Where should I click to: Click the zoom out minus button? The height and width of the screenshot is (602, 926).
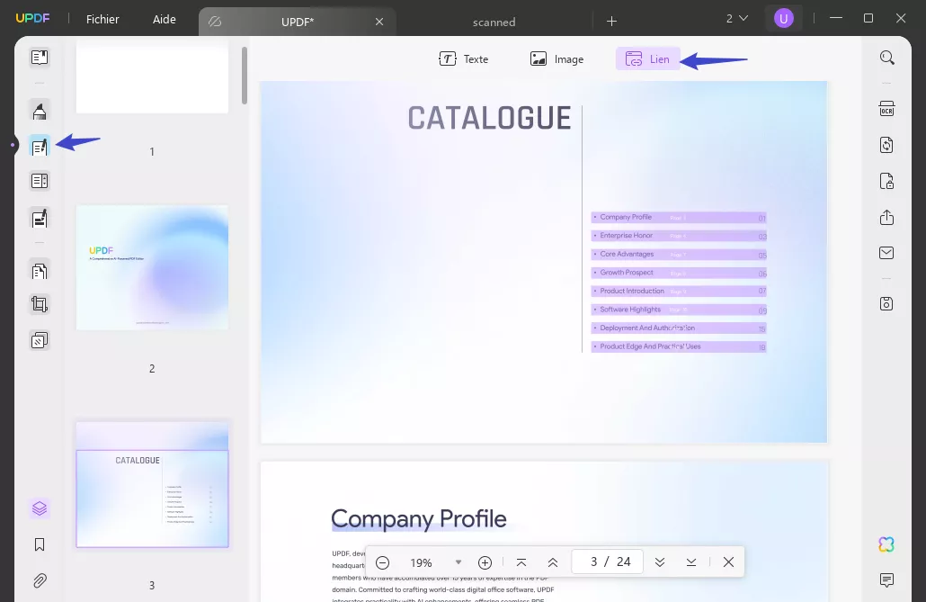tap(383, 562)
